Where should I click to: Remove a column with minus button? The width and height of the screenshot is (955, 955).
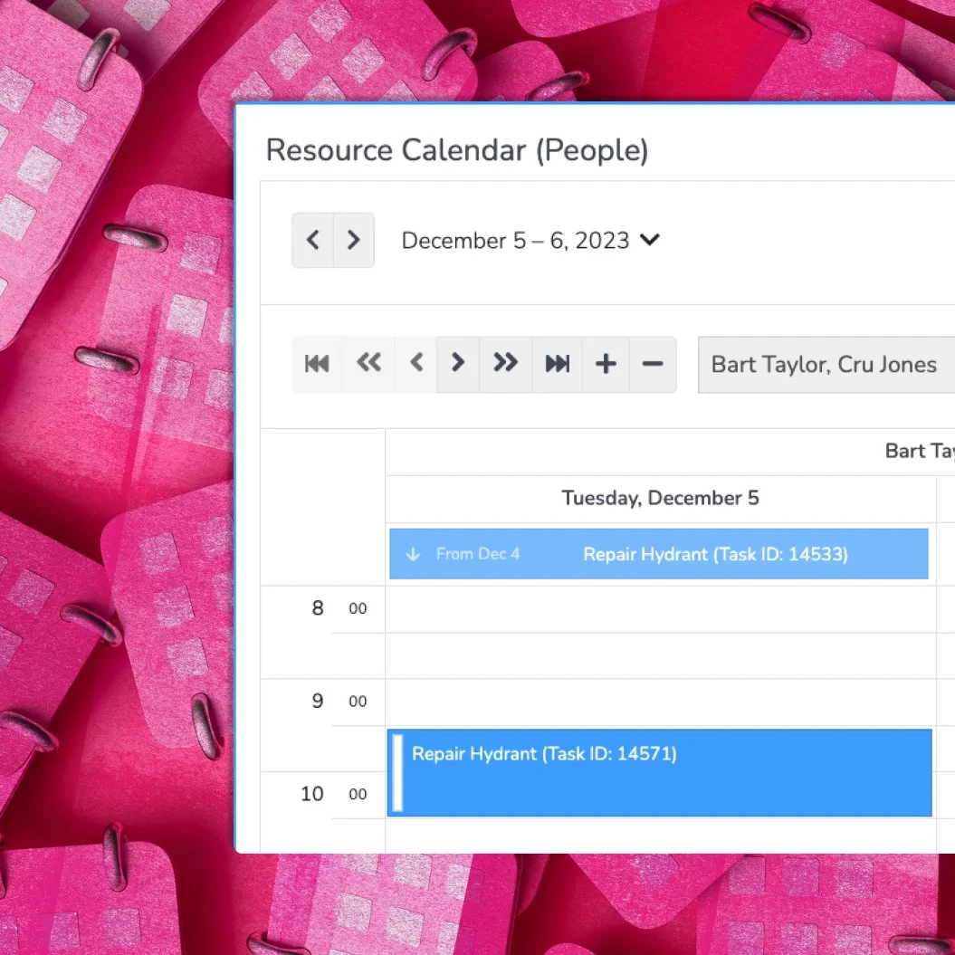coord(653,364)
